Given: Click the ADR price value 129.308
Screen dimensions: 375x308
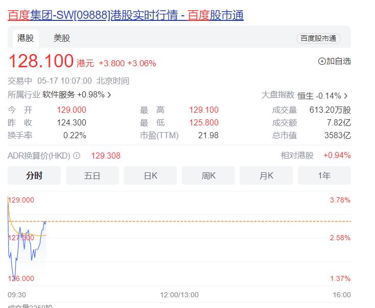Looking at the screenshot, I should click(x=106, y=156).
